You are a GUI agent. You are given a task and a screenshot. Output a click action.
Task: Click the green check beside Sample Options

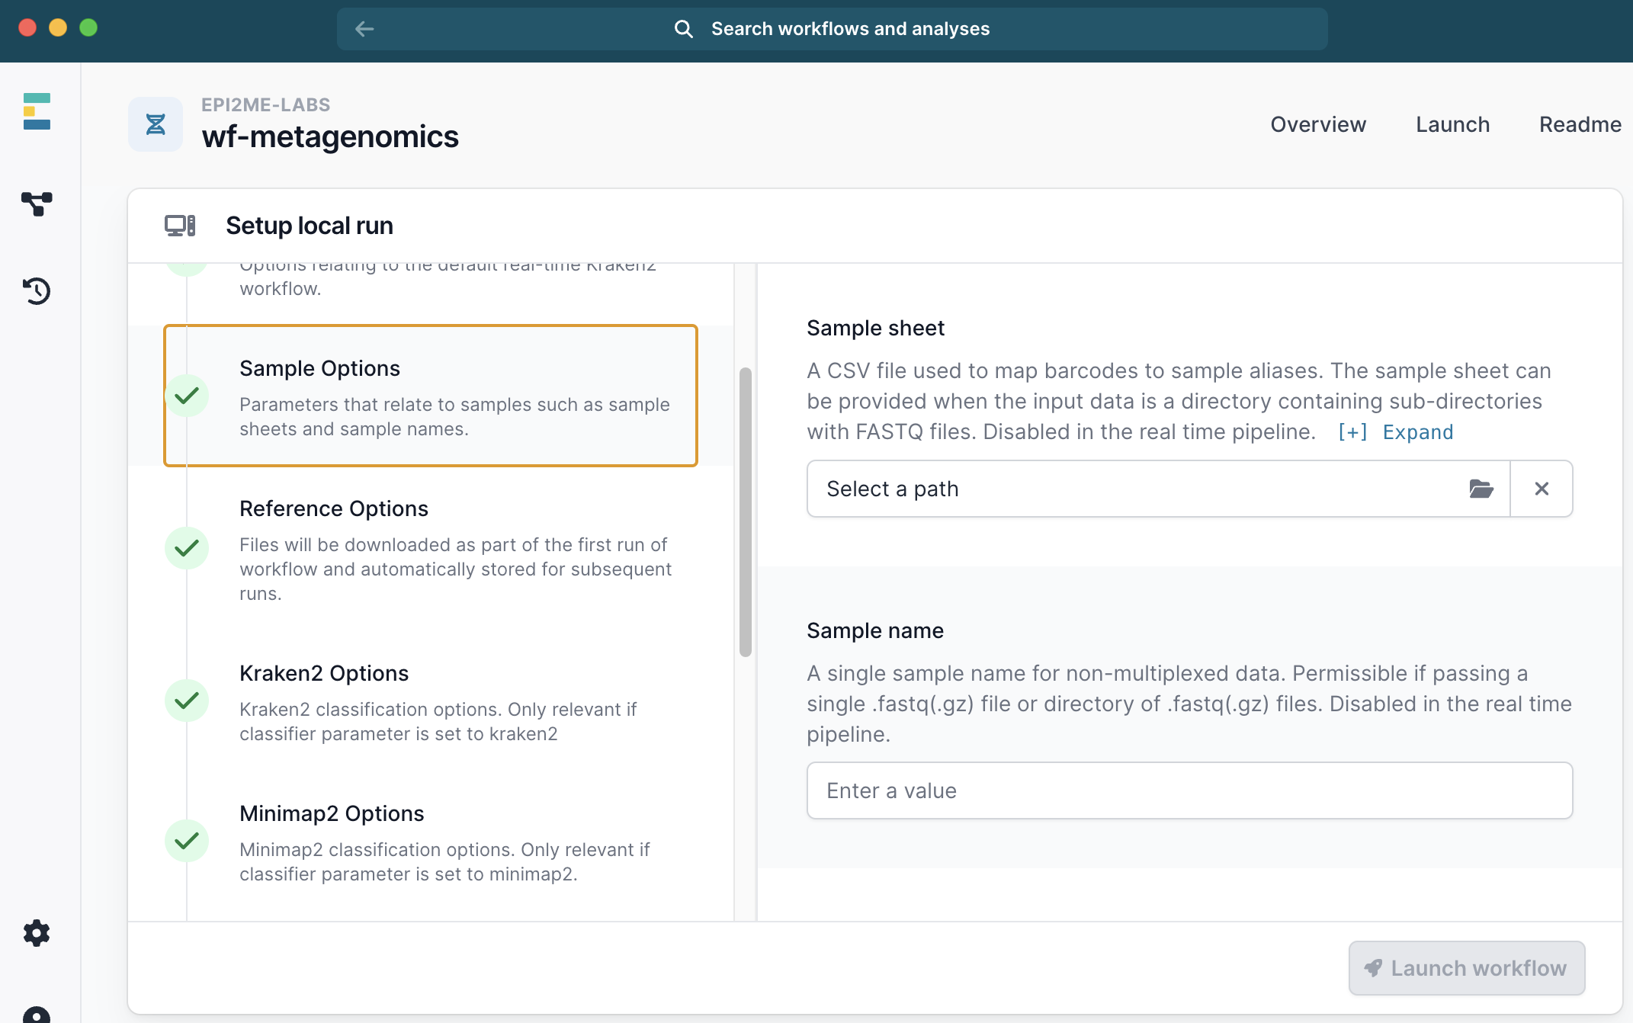[187, 396]
